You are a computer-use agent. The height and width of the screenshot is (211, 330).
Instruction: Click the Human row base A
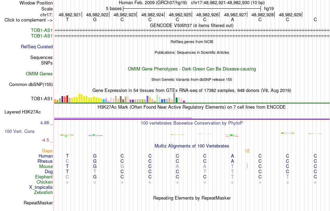click(232, 156)
